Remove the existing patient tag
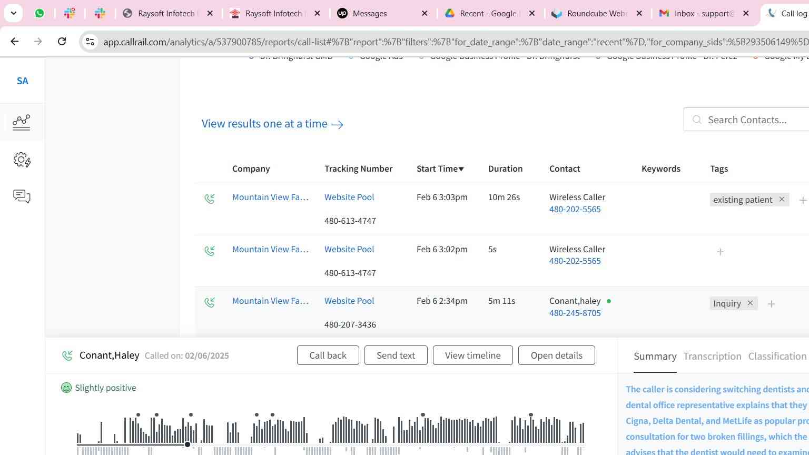The image size is (809, 455). [782, 199]
